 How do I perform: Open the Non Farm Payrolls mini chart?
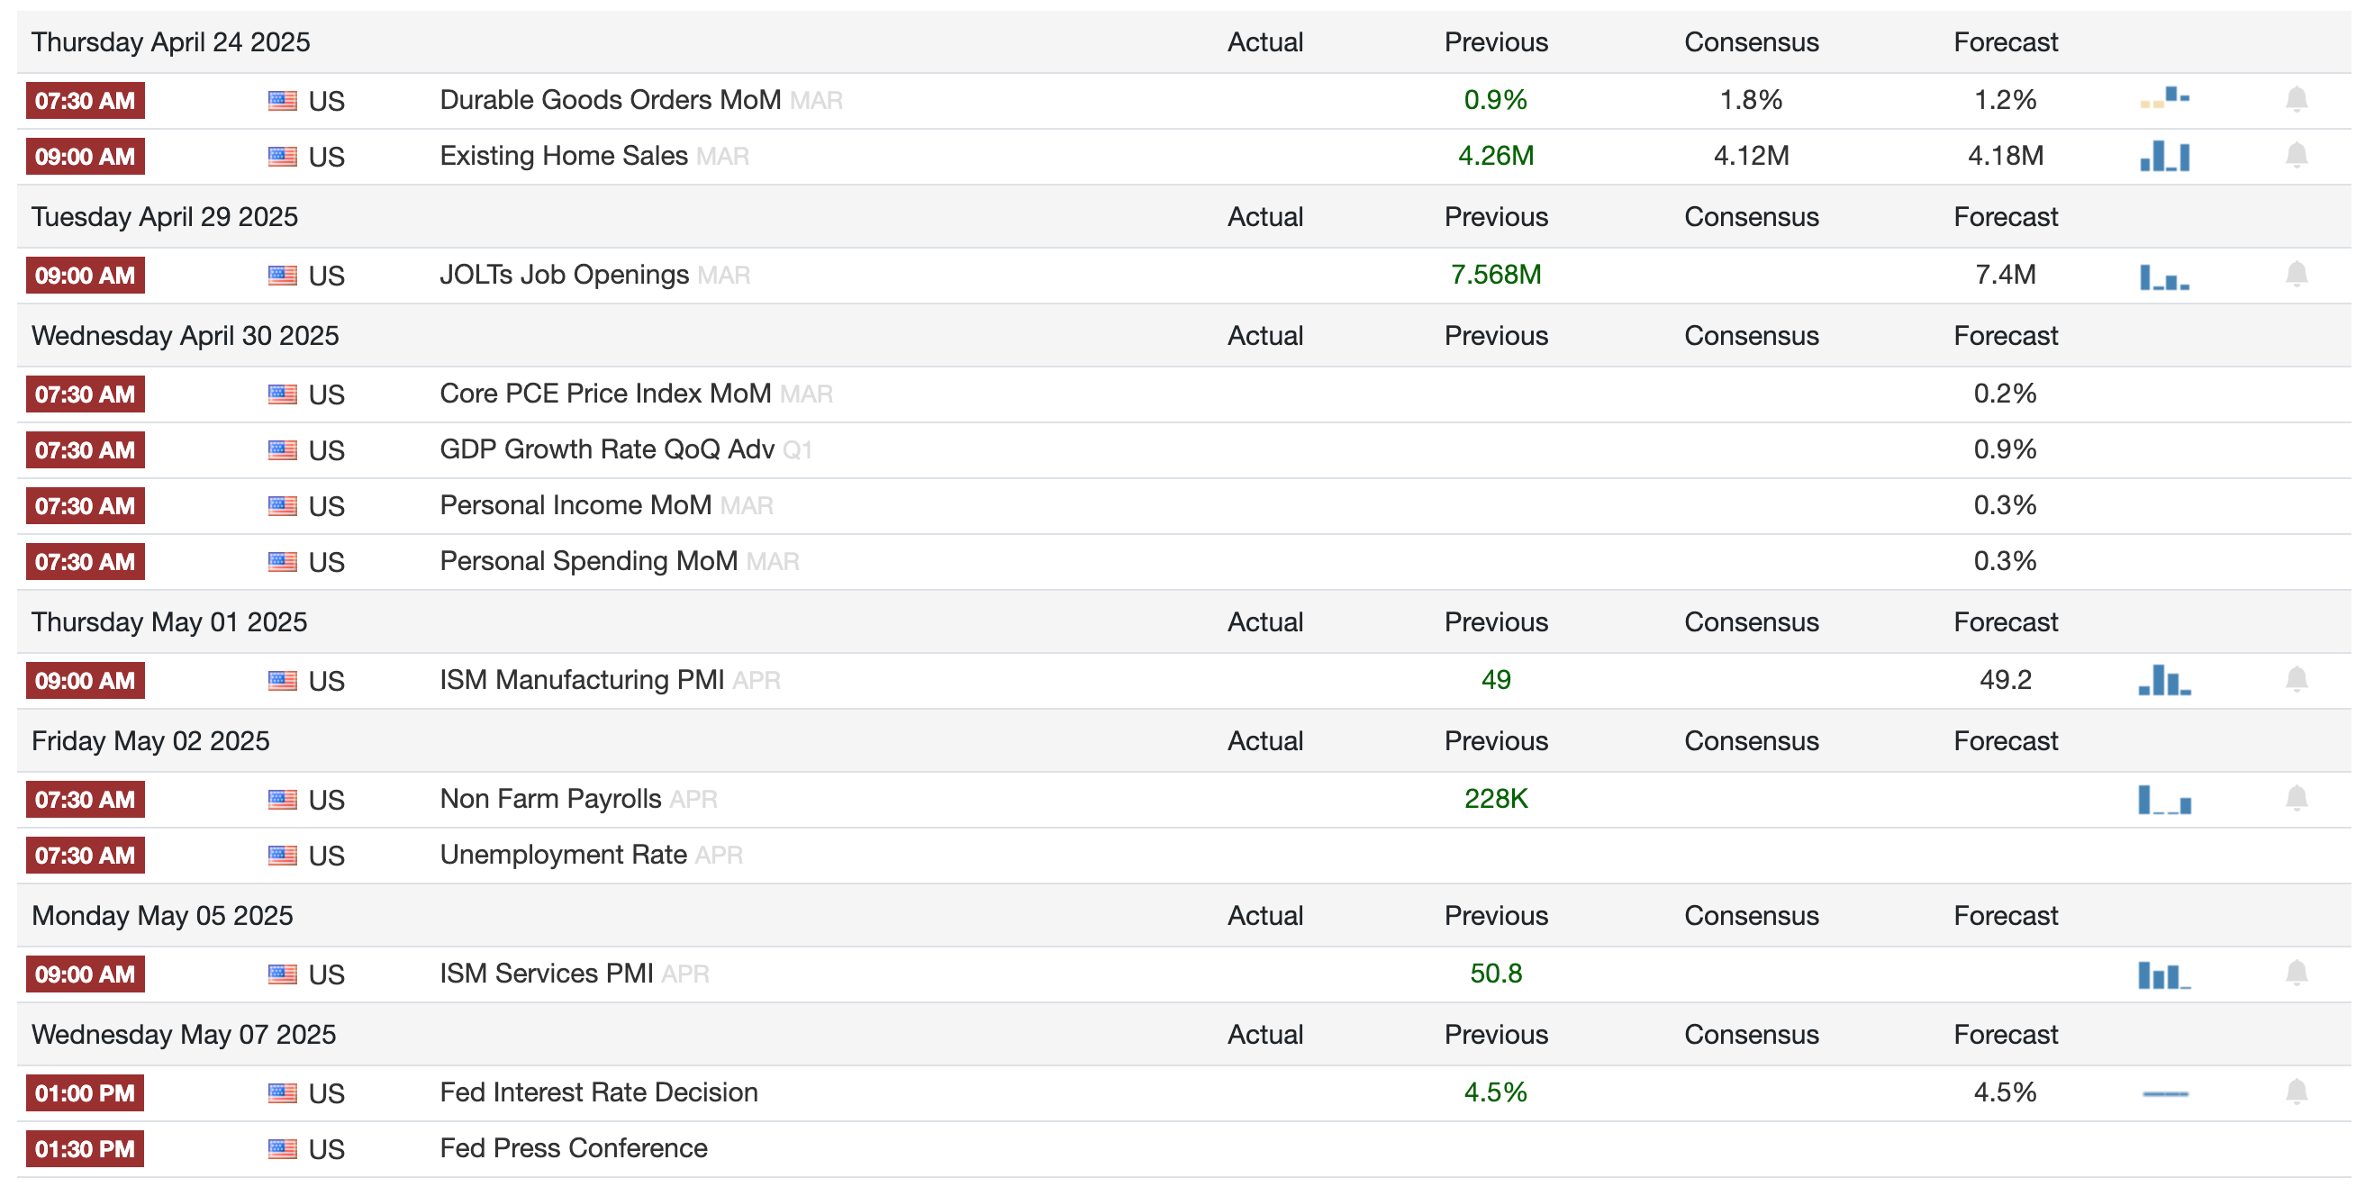pos(2164,800)
